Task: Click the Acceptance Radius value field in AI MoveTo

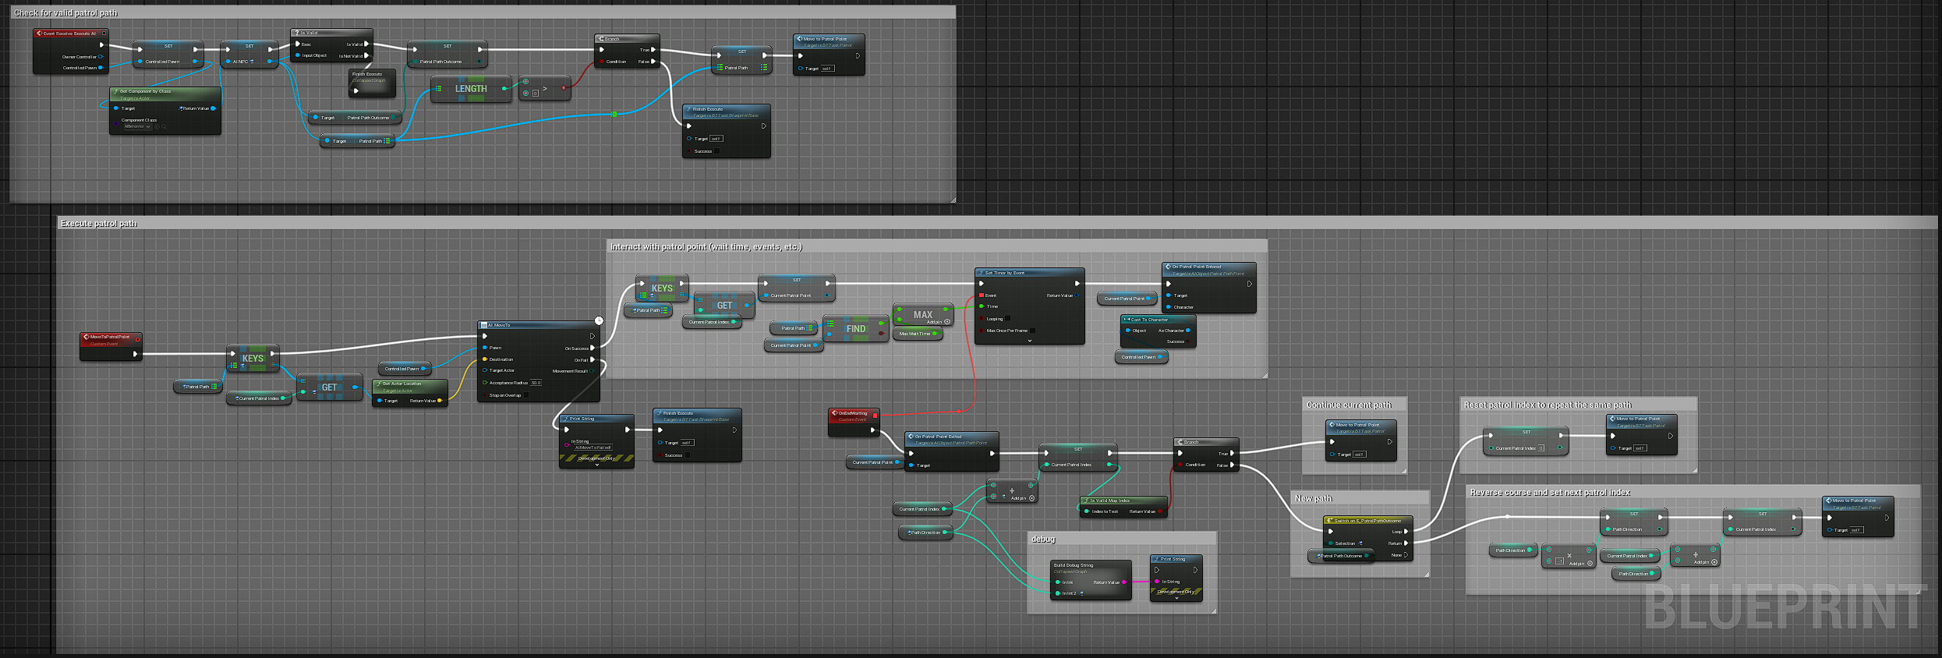Action: [536, 383]
